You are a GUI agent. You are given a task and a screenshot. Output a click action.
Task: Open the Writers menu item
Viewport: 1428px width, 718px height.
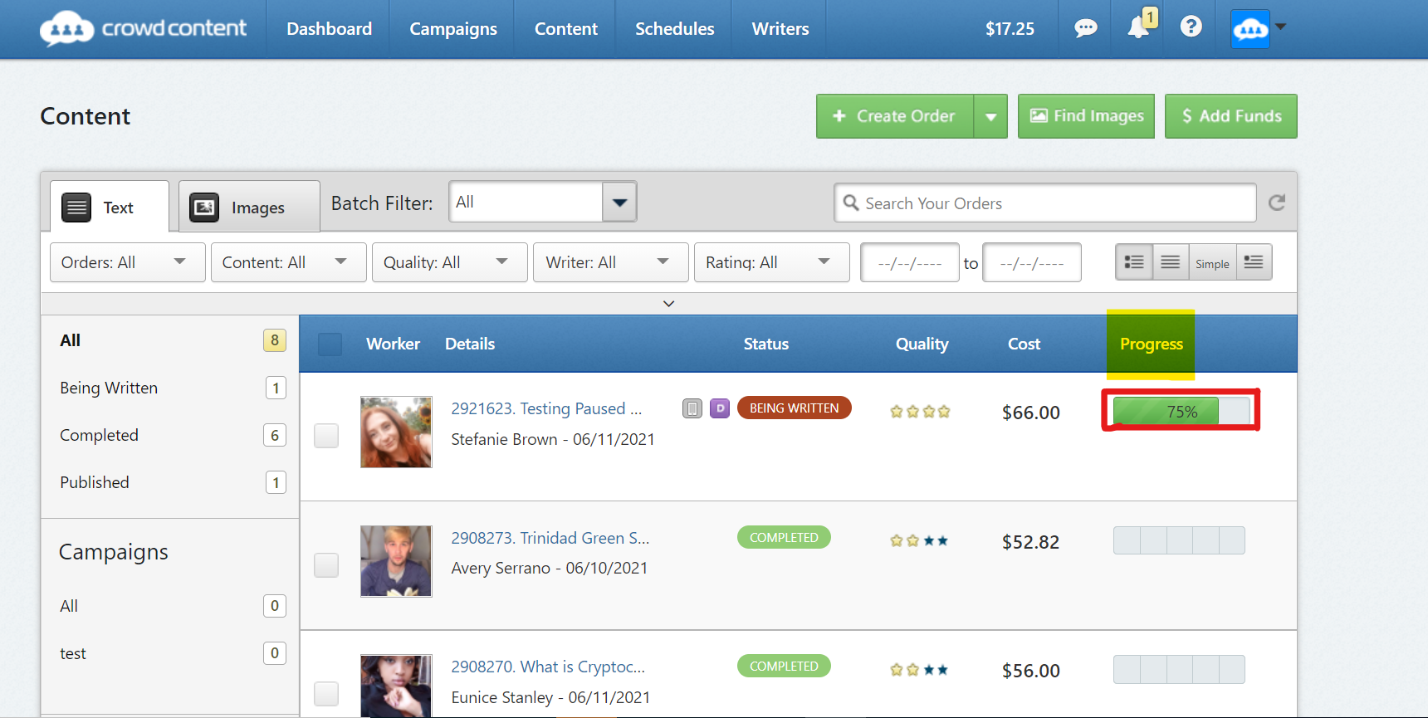pyautogui.click(x=780, y=29)
